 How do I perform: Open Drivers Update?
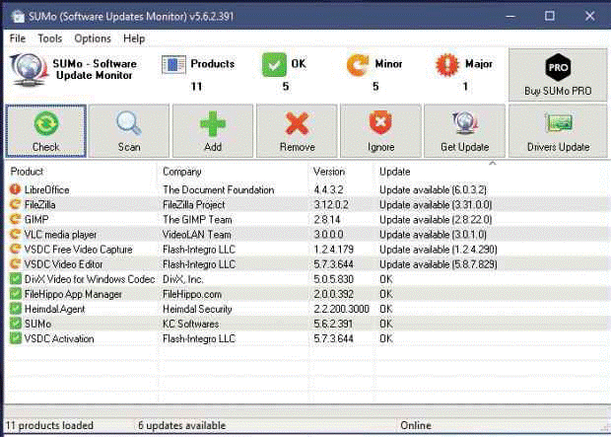click(x=558, y=131)
